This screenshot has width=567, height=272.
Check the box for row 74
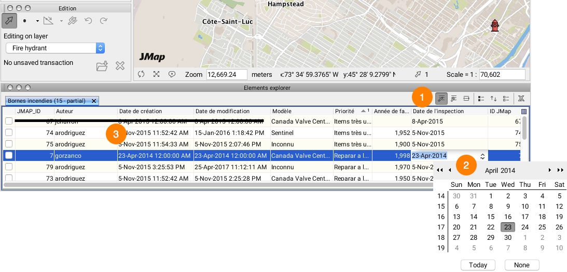[x=8, y=133]
